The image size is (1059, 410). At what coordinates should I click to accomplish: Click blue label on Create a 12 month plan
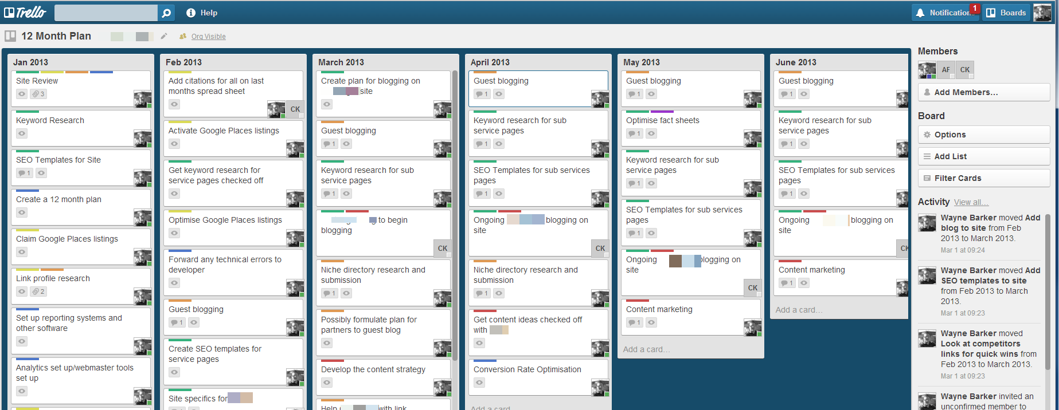pos(28,191)
